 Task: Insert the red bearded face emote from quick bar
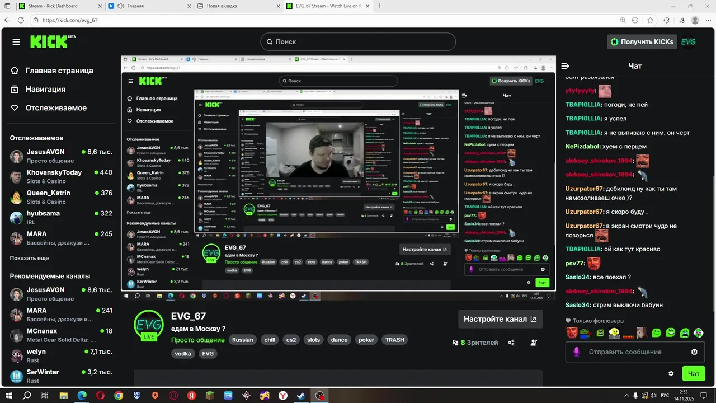571,332
